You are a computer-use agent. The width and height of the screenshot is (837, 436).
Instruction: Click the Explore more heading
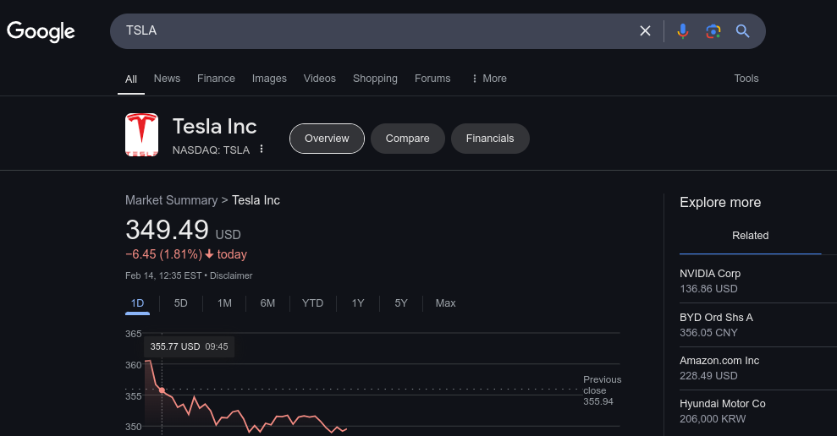click(720, 203)
